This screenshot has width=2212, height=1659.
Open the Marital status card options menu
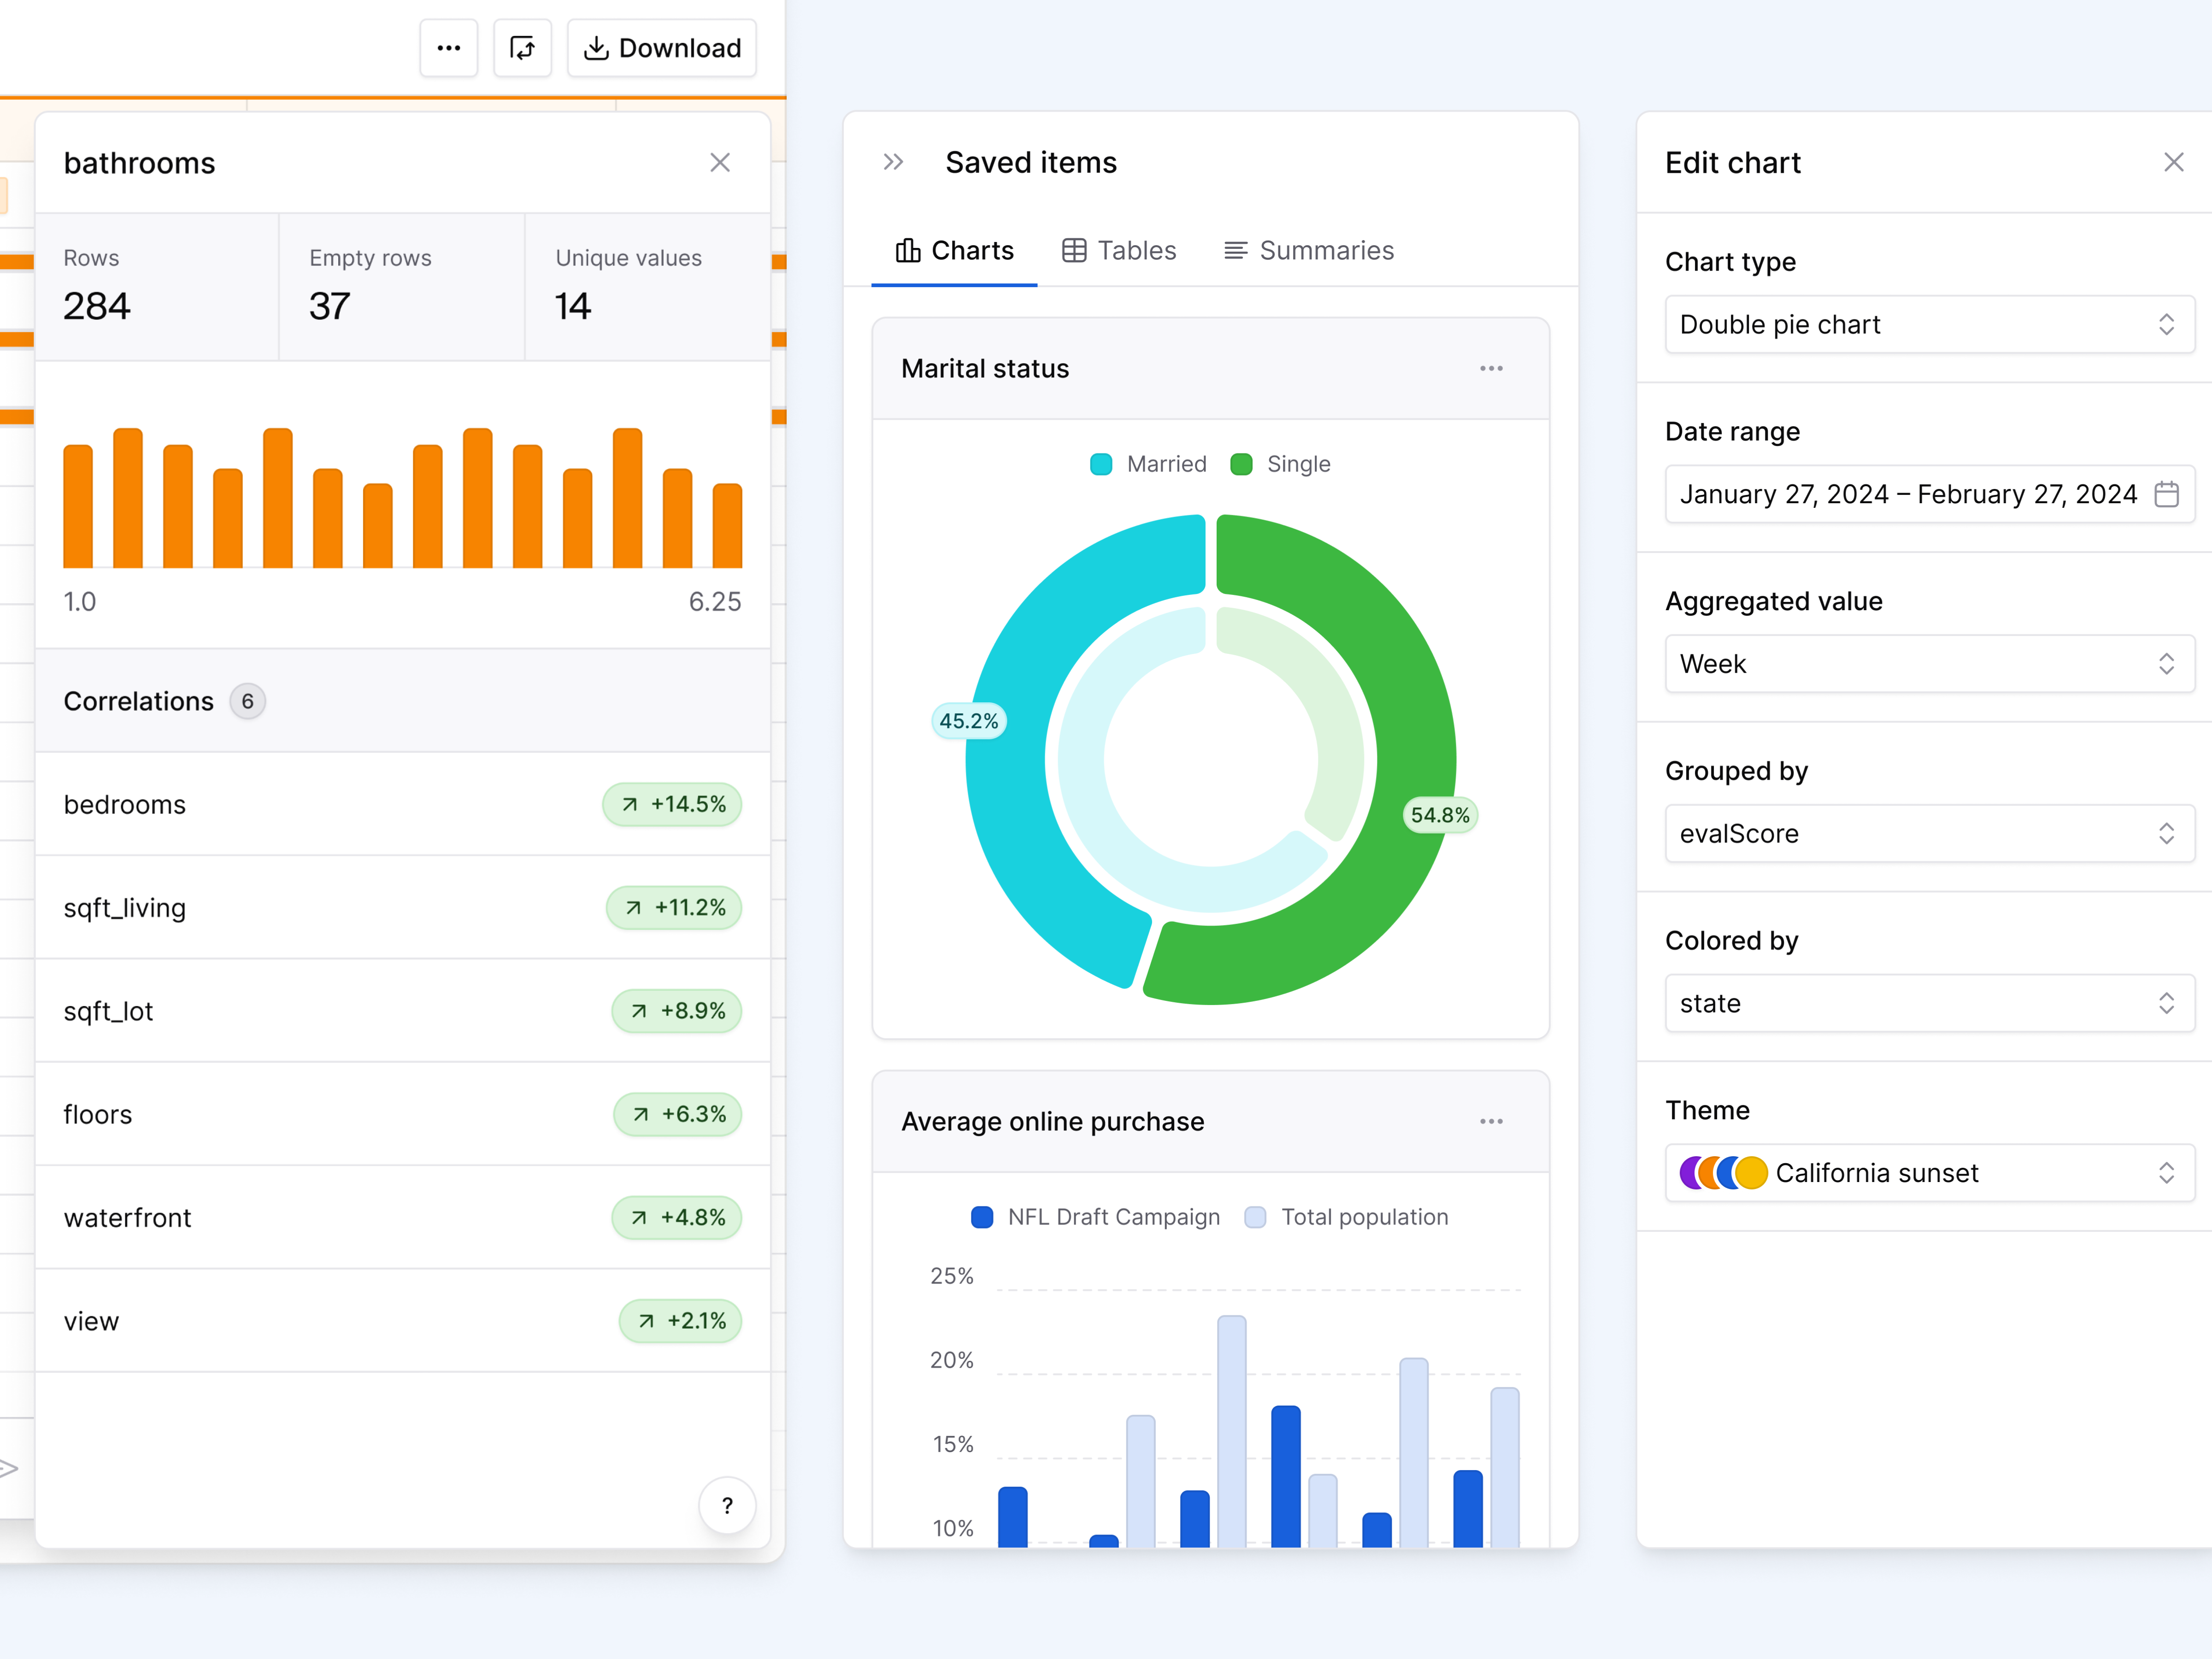pyautogui.click(x=1491, y=368)
